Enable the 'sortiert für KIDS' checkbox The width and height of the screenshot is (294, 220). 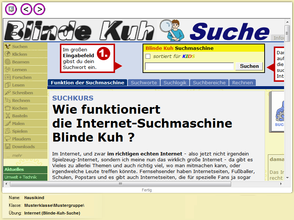tap(148, 56)
